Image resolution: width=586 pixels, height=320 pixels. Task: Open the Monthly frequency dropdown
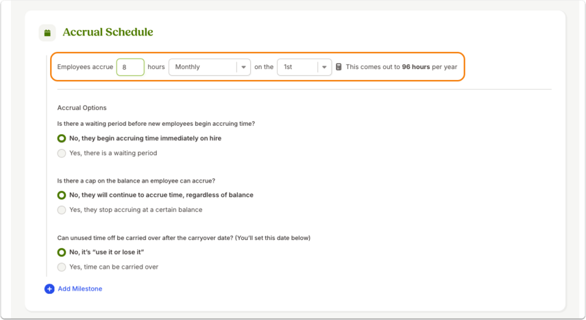click(209, 67)
